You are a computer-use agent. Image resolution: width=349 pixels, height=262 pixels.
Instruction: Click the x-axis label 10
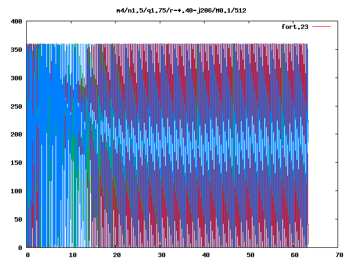(73, 255)
